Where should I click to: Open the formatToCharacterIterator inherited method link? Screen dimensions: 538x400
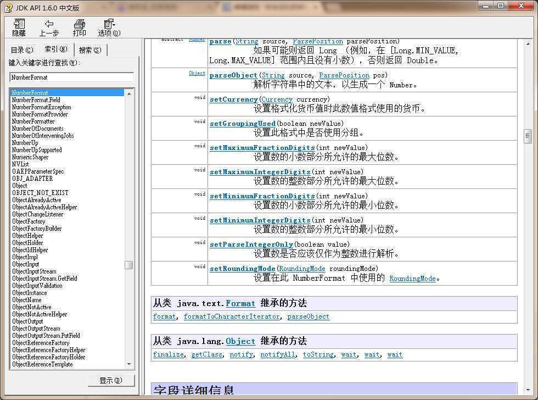[232, 316]
